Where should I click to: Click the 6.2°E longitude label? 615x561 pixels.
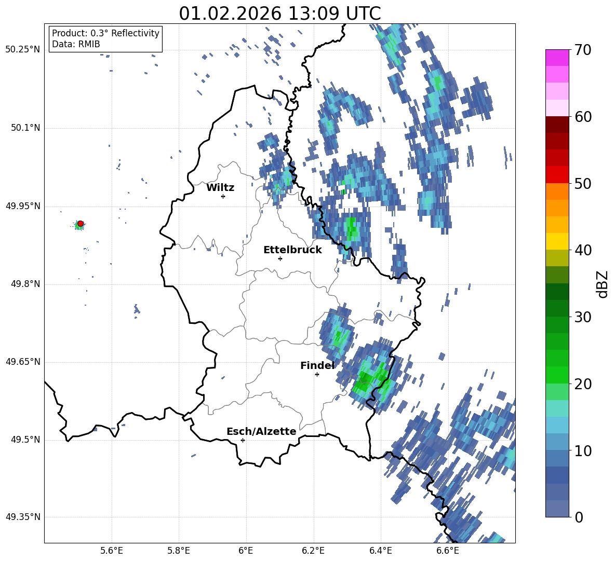click(313, 551)
